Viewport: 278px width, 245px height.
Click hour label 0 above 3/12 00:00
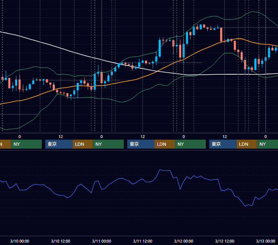click(184, 137)
